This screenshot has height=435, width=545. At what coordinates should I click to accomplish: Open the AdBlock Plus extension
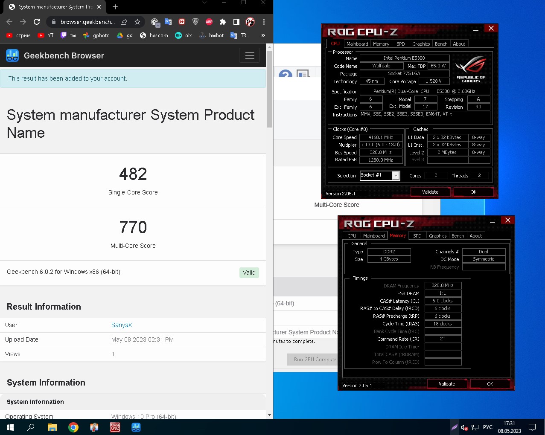(209, 22)
